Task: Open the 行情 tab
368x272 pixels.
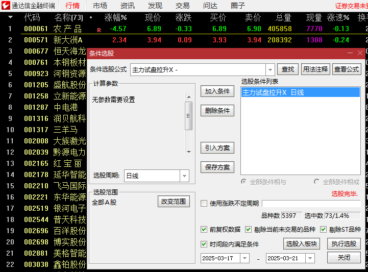Action: pyautogui.click(x=72, y=6)
